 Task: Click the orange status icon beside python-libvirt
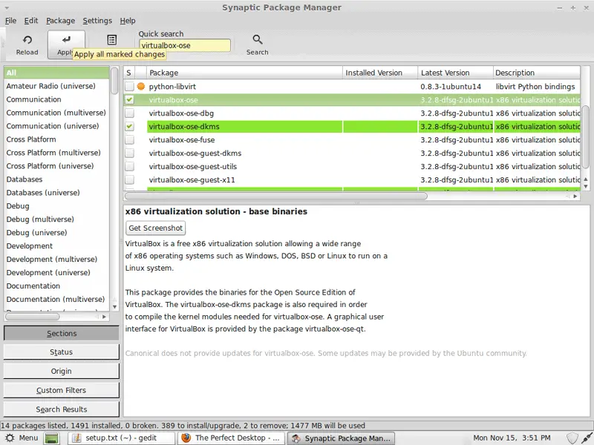(x=141, y=86)
